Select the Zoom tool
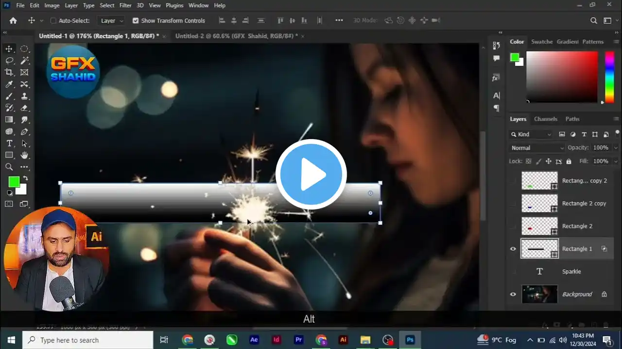Screen dimensions: 622x349 pos(9,167)
